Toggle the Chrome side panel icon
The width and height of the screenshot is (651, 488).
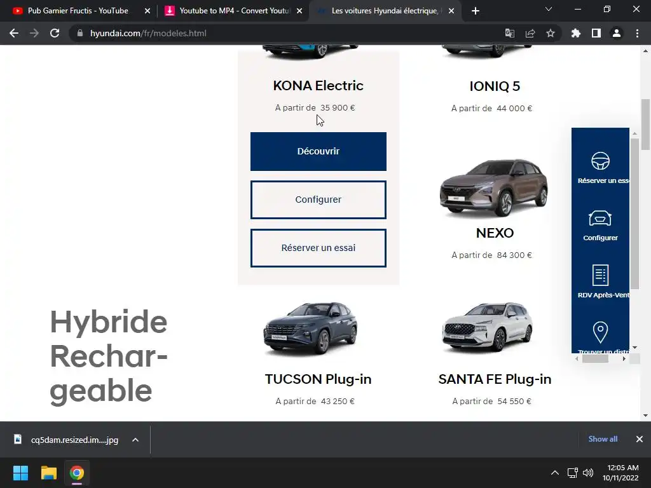click(596, 33)
